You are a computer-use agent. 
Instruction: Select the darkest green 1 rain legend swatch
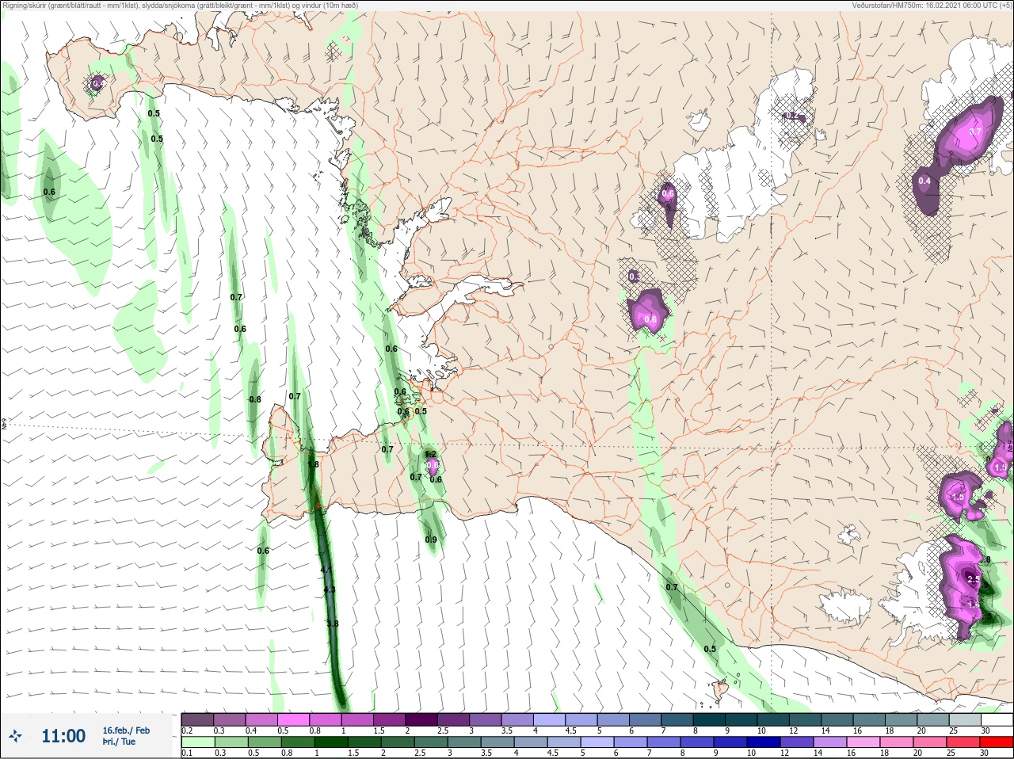pyautogui.click(x=331, y=742)
